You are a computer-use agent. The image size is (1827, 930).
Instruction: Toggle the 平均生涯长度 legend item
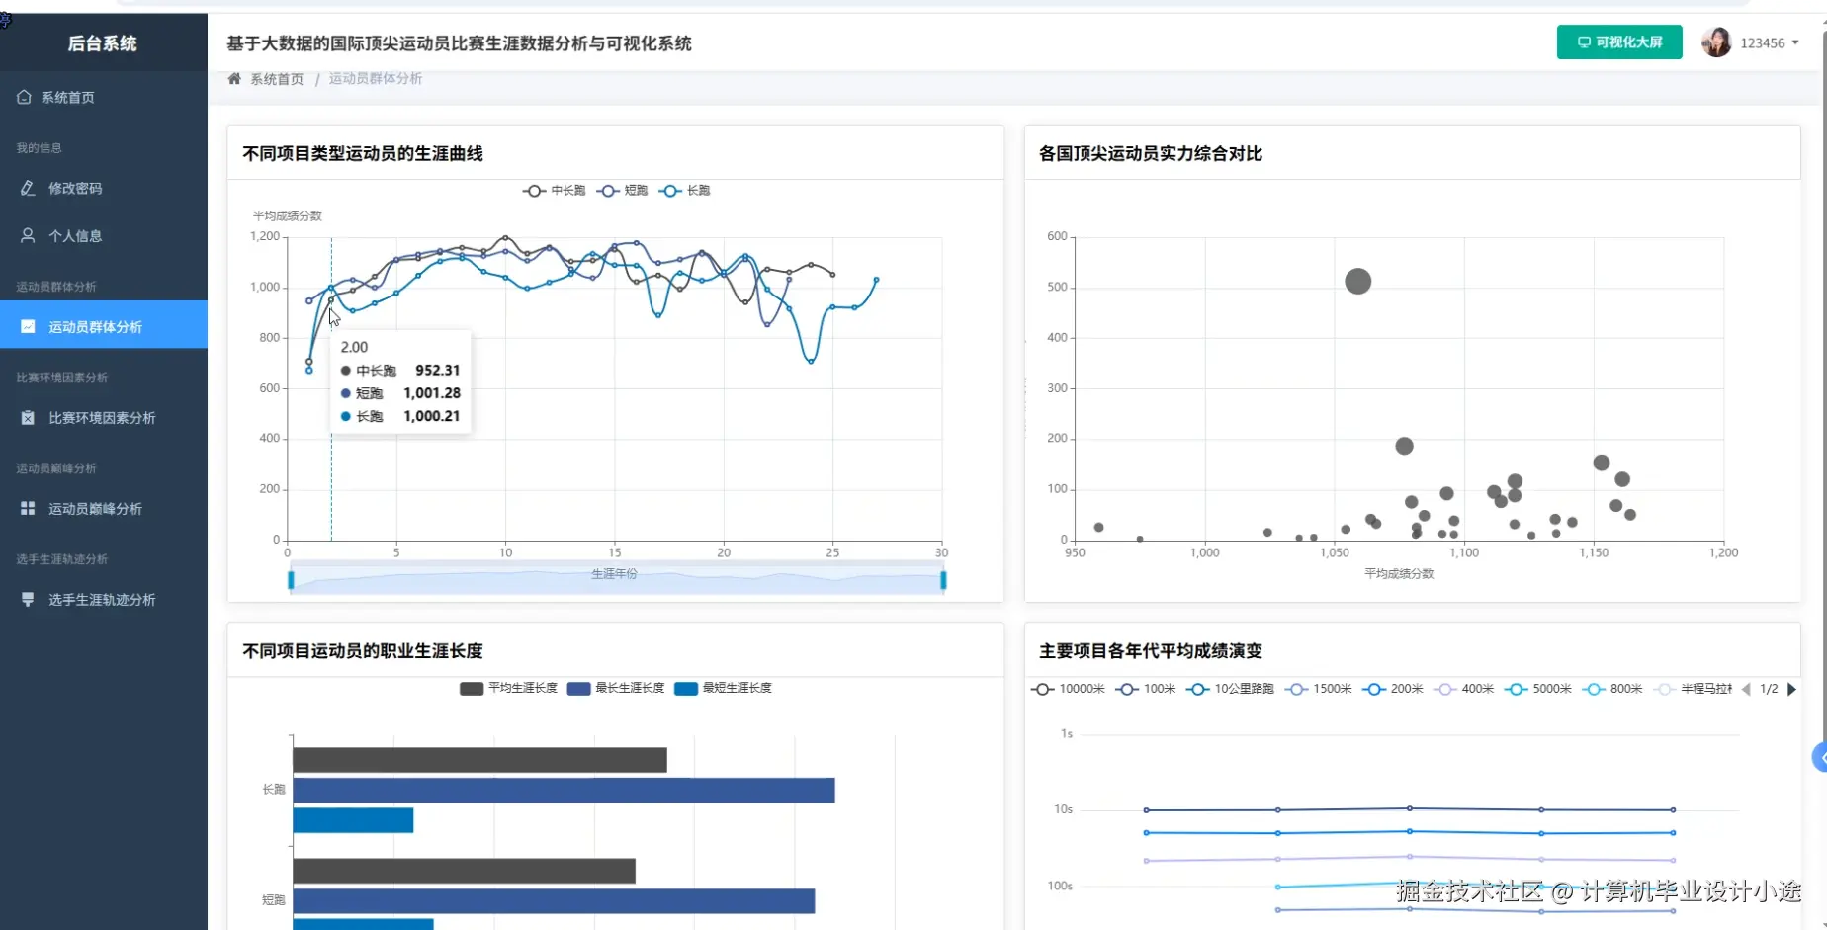[x=508, y=688]
